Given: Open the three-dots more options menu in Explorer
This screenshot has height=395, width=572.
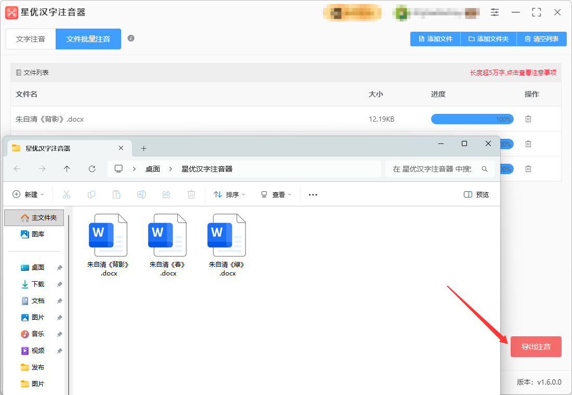Looking at the screenshot, I should pyautogui.click(x=313, y=195).
